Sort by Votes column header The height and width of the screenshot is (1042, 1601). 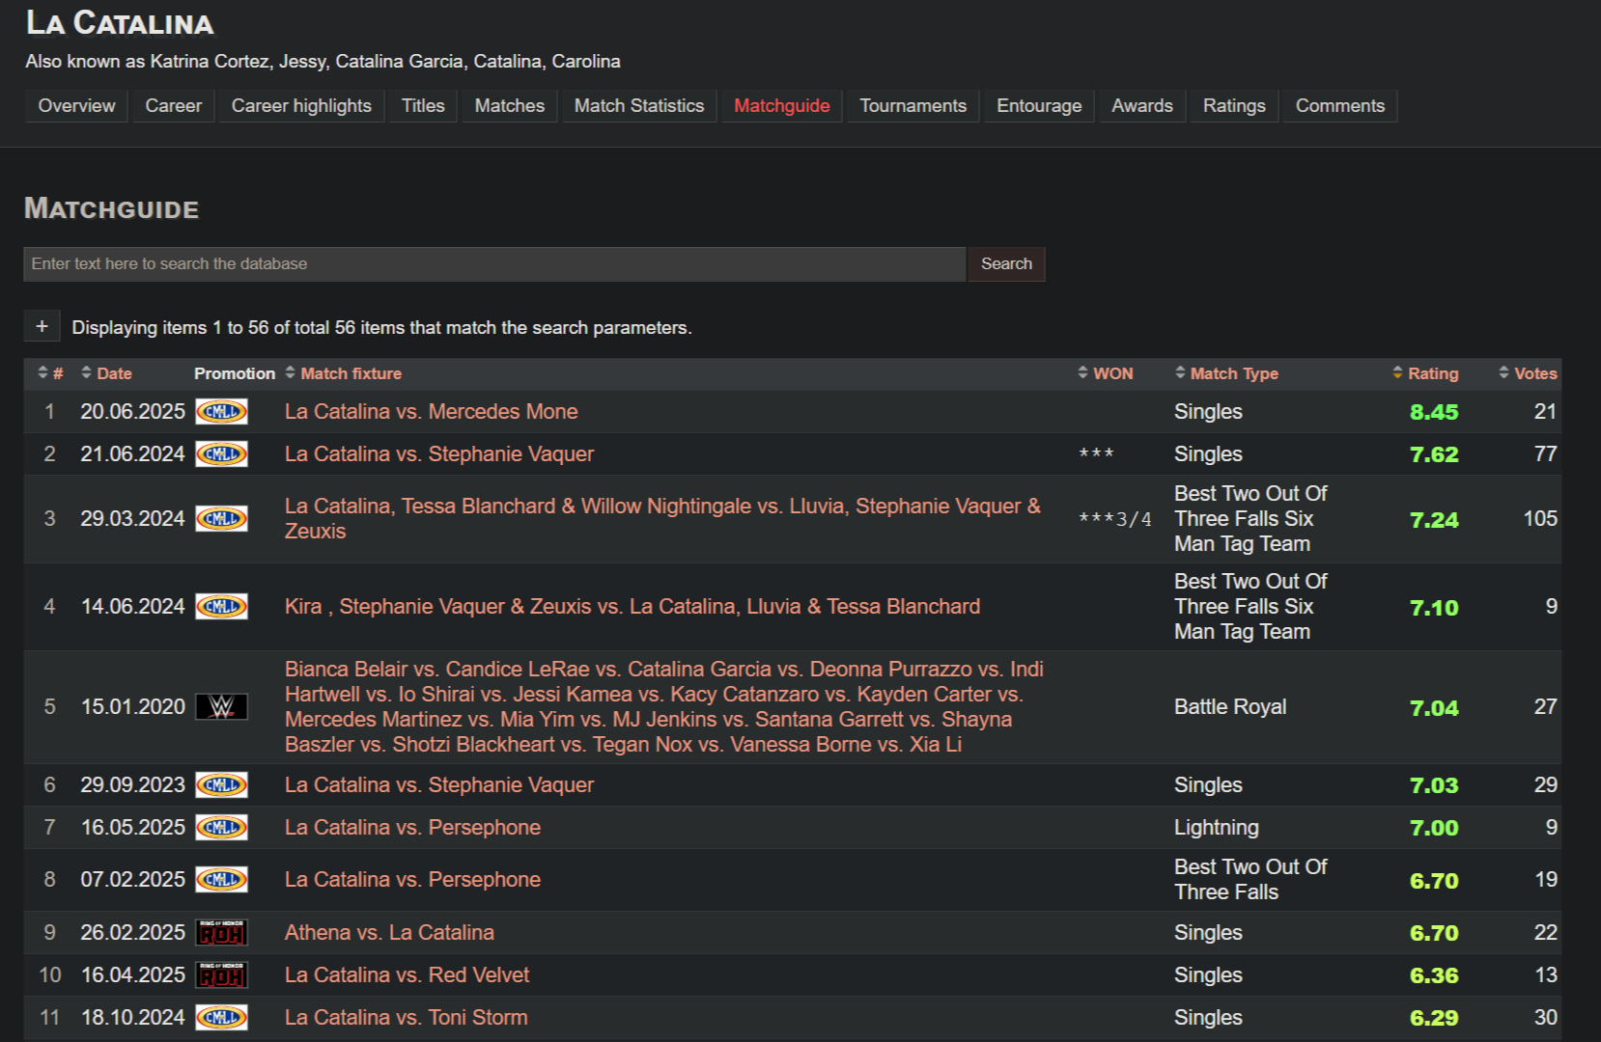click(x=1528, y=373)
